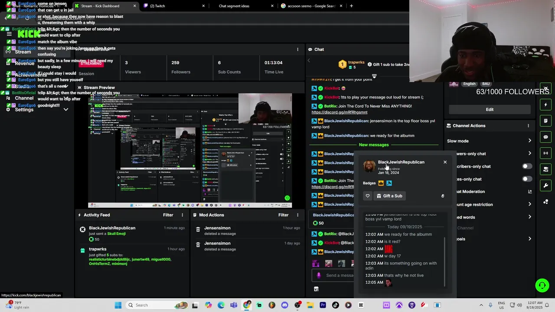Image resolution: width=555 pixels, height=312 pixels.
Task: Open Activity Feed three-dot menu
Action: [182, 215]
